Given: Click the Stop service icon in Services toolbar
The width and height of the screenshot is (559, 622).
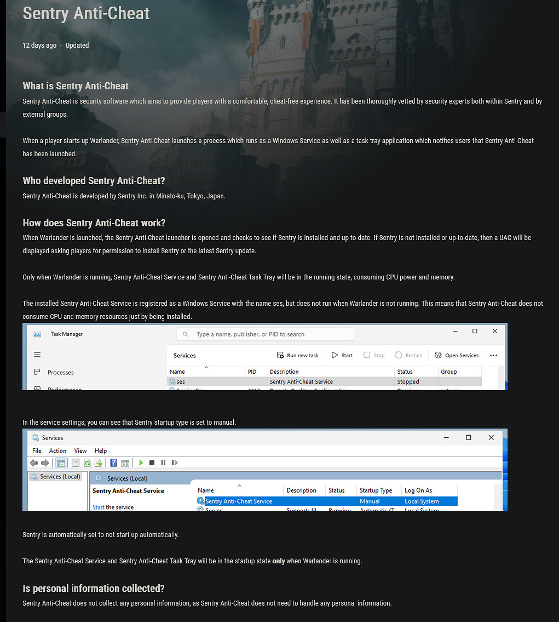Looking at the screenshot, I should [152, 463].
